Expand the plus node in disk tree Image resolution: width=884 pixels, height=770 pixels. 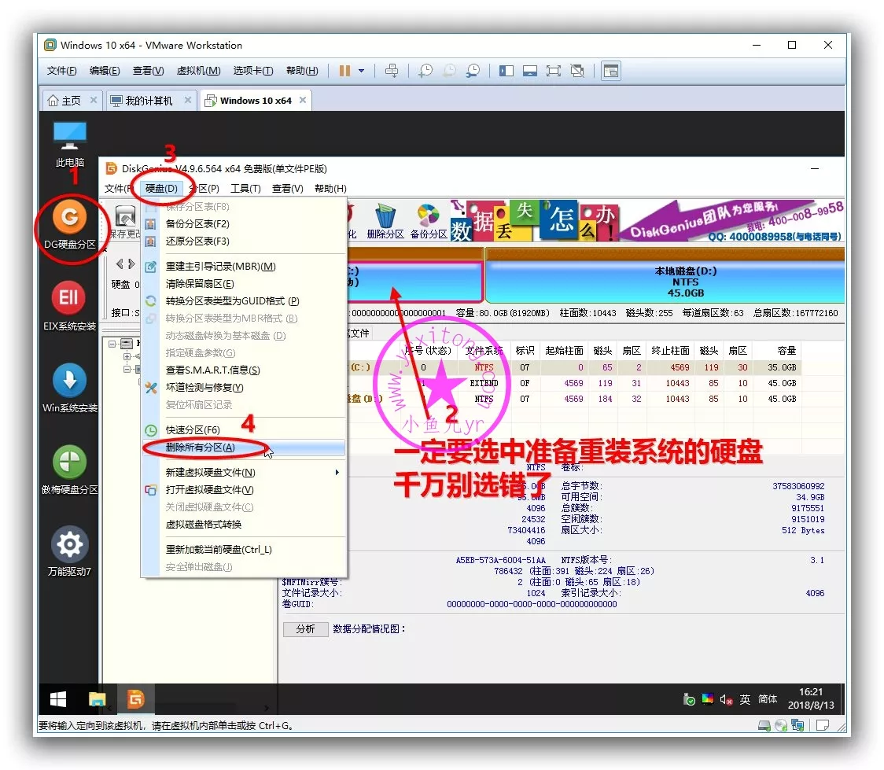click(x=127, y=356)
